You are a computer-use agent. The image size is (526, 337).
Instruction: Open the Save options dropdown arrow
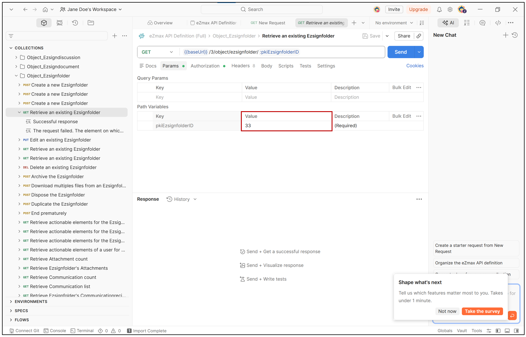pyautogui.click(x=387, y=36)
